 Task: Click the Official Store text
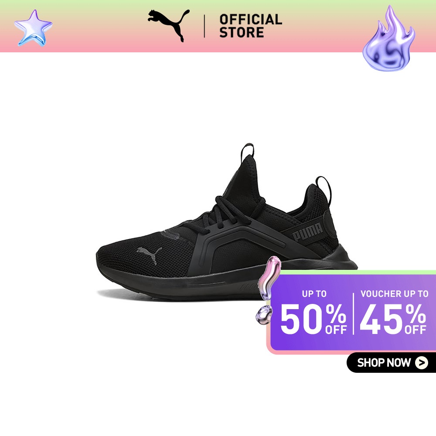251,26
